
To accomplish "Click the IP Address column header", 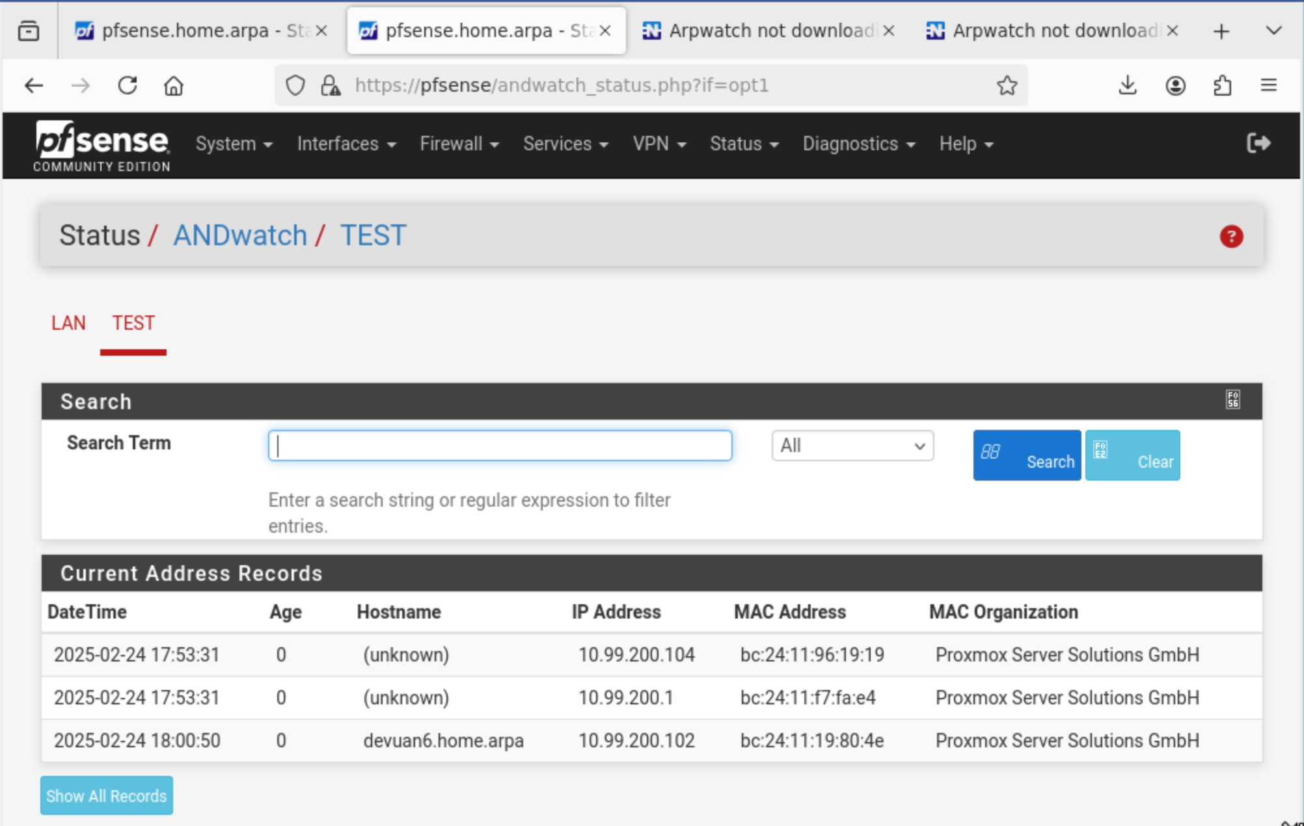I will (616, 612).
